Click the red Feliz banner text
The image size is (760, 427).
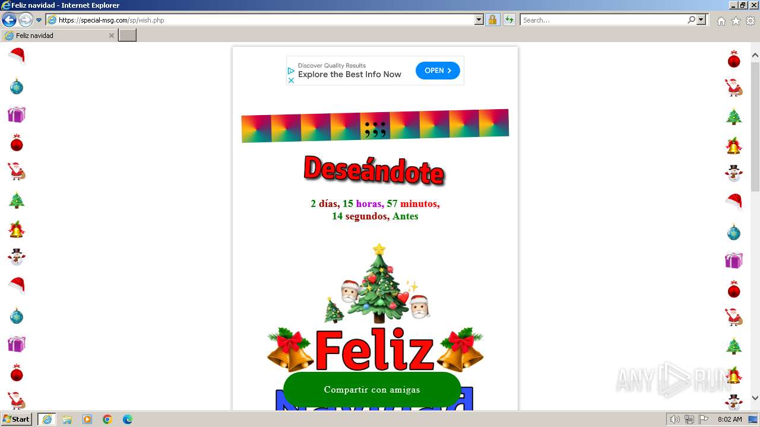pyautogui.click(x=375, y=350)
